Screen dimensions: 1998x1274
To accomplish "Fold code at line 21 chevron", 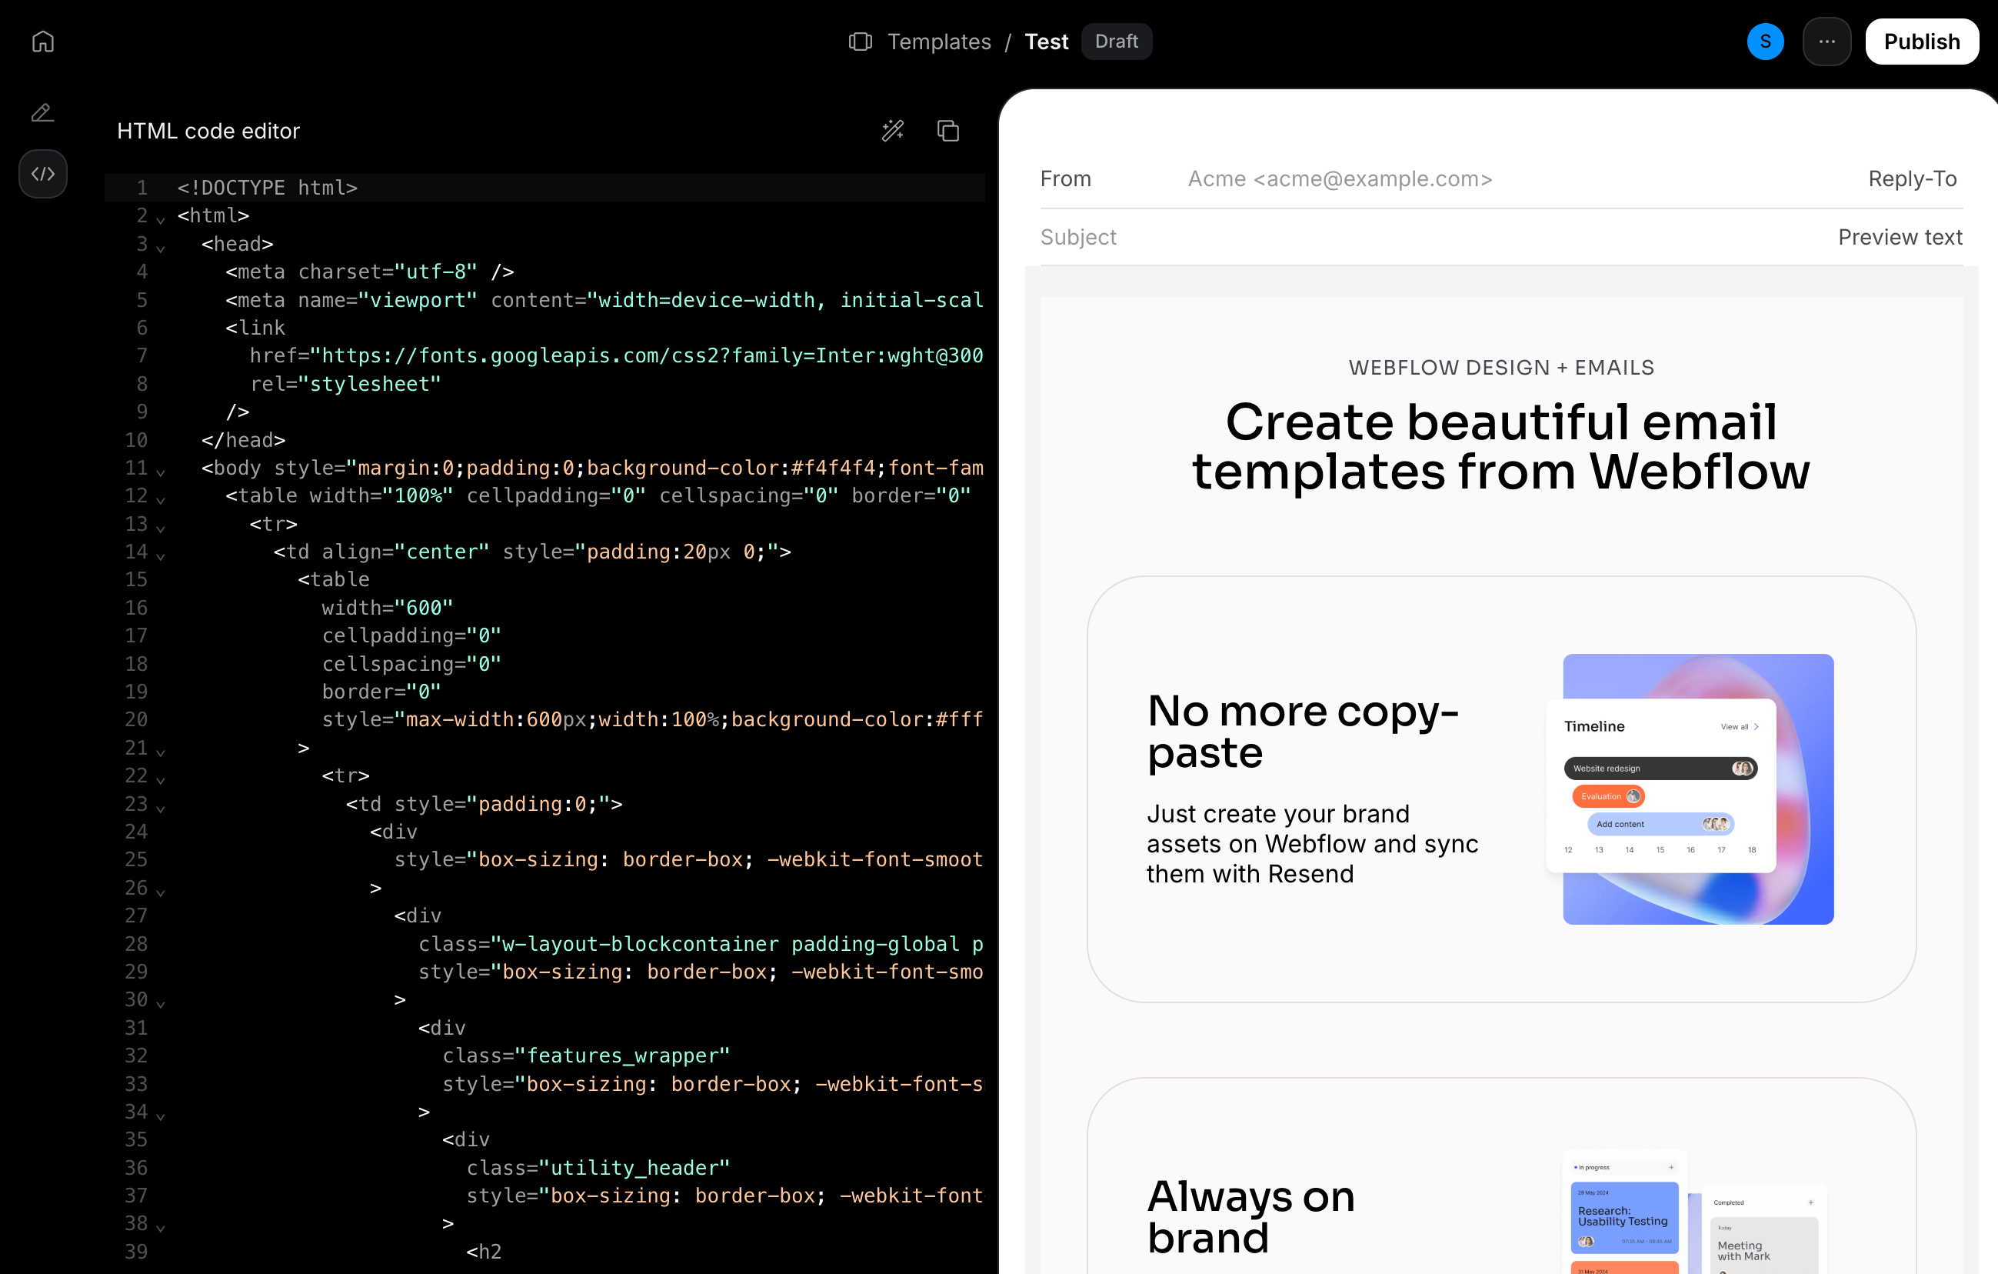I will tap(160, 752).
